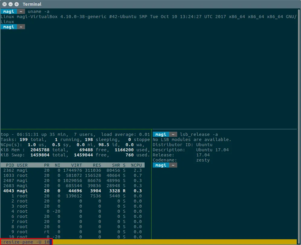
Task: Click the Terminal title bar label
Action: [32, 4]
